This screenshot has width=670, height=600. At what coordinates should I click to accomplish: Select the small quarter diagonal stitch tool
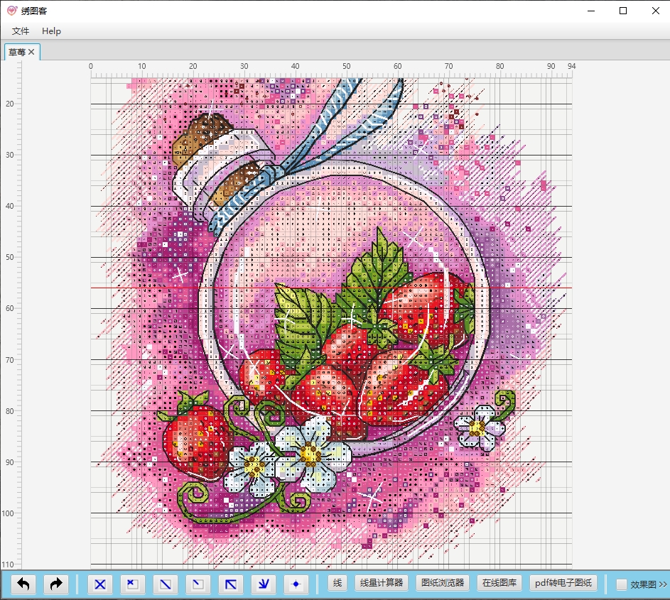point(198,584)
